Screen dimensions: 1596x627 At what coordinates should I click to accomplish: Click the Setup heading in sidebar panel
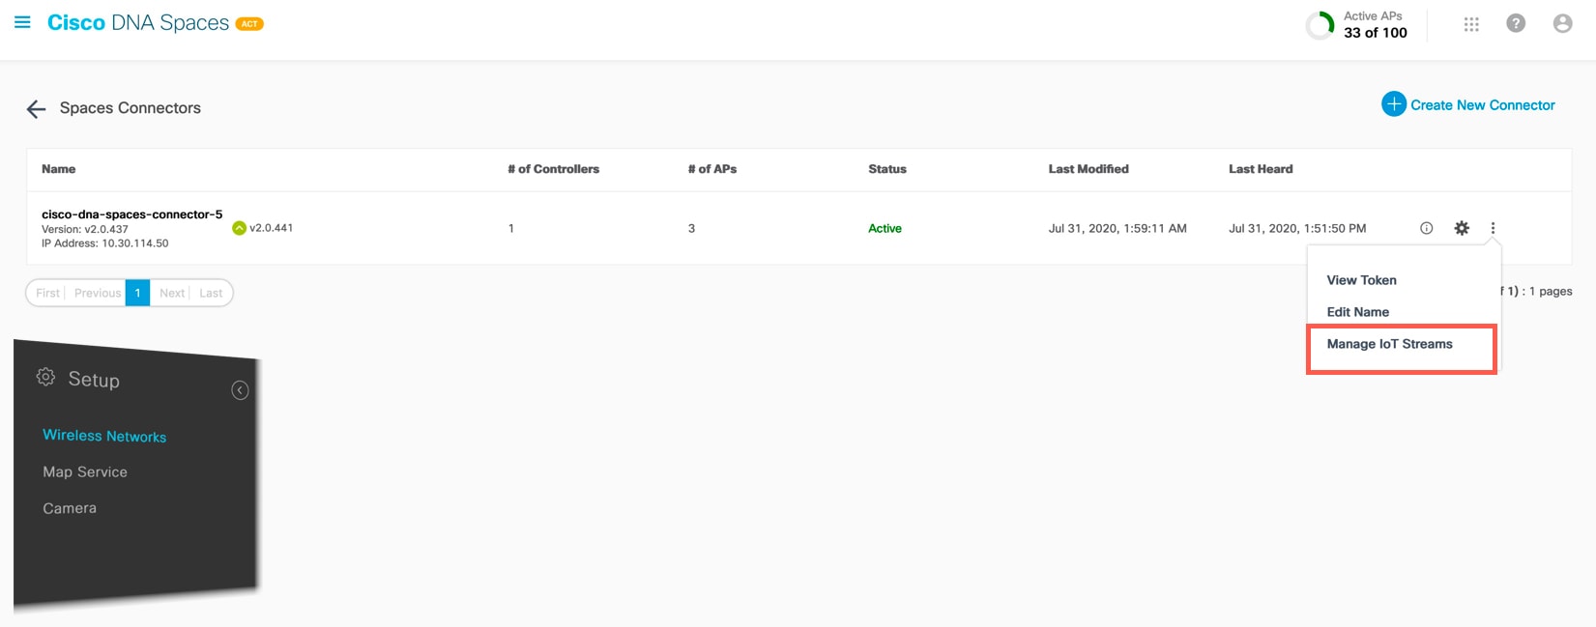[94, 380]
